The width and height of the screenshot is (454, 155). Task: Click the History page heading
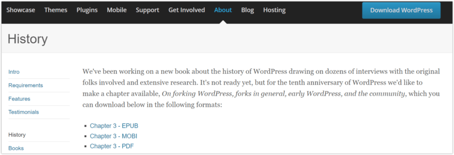tap(28, 39)
